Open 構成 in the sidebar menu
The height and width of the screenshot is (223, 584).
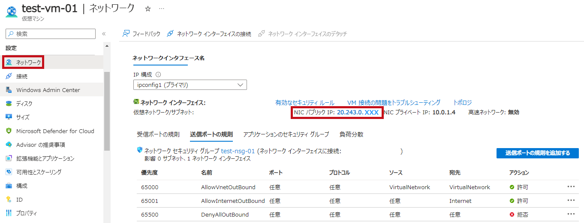click(22, 186)
